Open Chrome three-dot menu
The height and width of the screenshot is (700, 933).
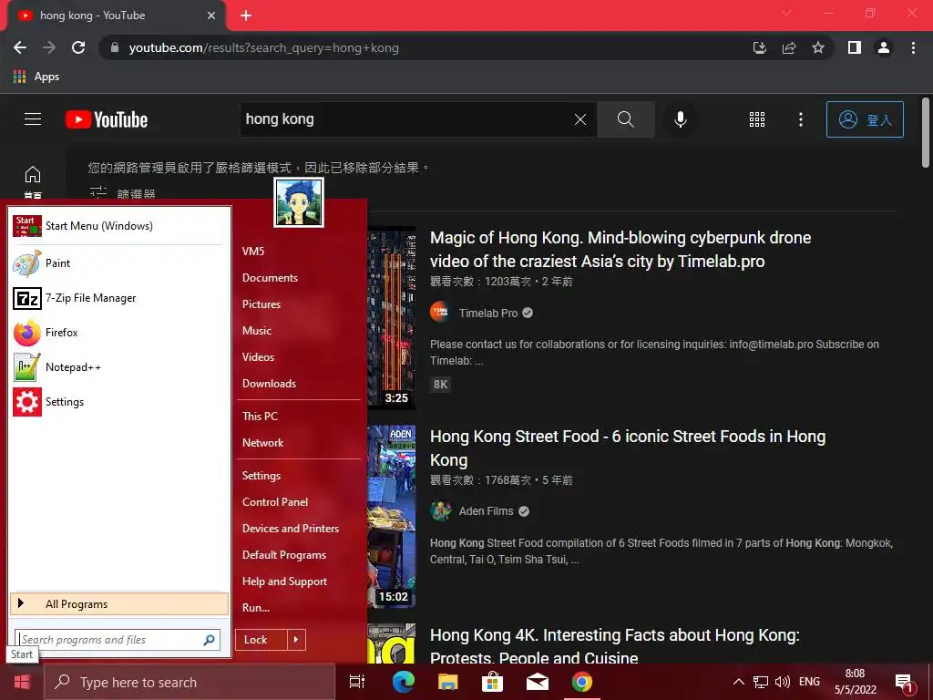[913, 47]
